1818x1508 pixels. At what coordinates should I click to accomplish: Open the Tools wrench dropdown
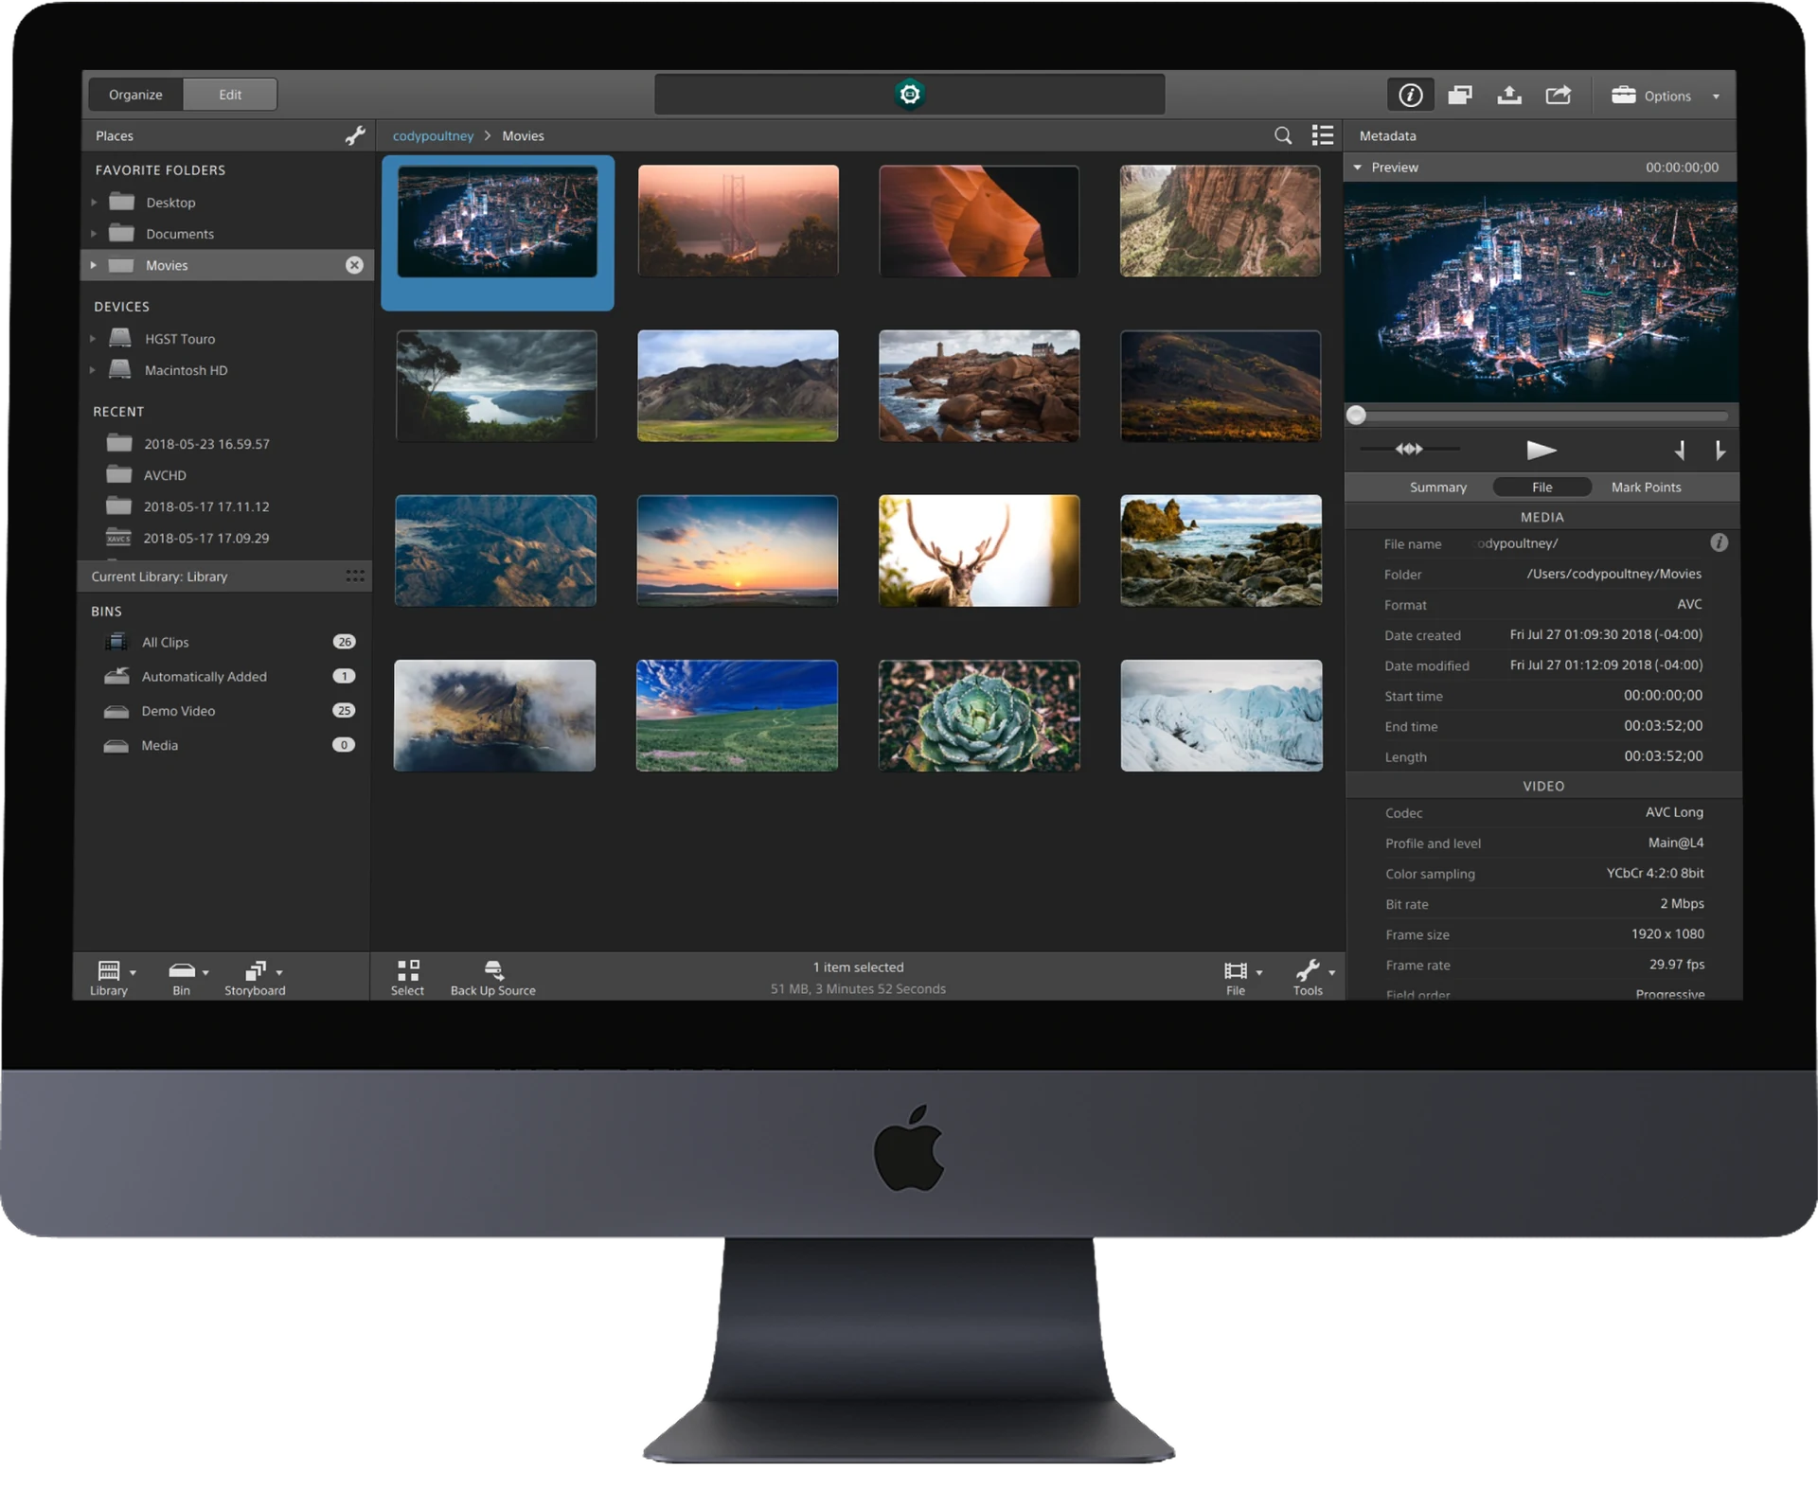coord(1314,977)
